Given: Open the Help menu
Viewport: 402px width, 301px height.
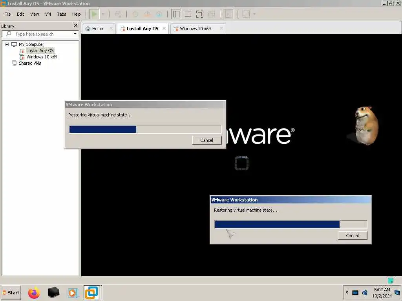Looking at the screenshot, I should point(77,14).
